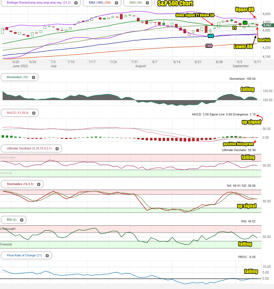
Task: Click the current price tag 4,462
Action: tap(267, 25)
